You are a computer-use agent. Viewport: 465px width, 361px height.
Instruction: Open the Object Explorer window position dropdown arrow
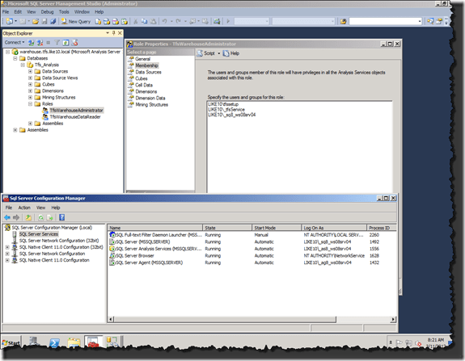click(108, 33)
